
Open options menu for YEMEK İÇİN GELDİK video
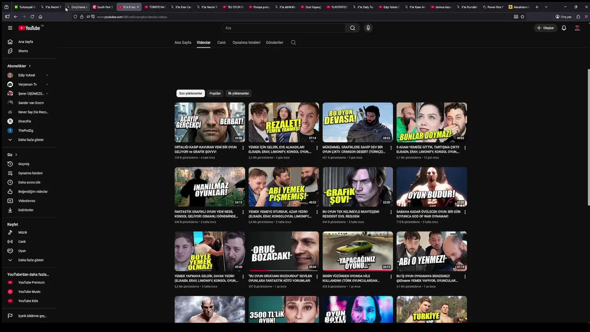(x=317, y=148)
